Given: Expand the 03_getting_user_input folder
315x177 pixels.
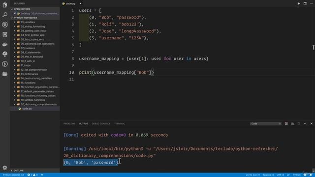Looking at the screenshot, I should point(33,30).
